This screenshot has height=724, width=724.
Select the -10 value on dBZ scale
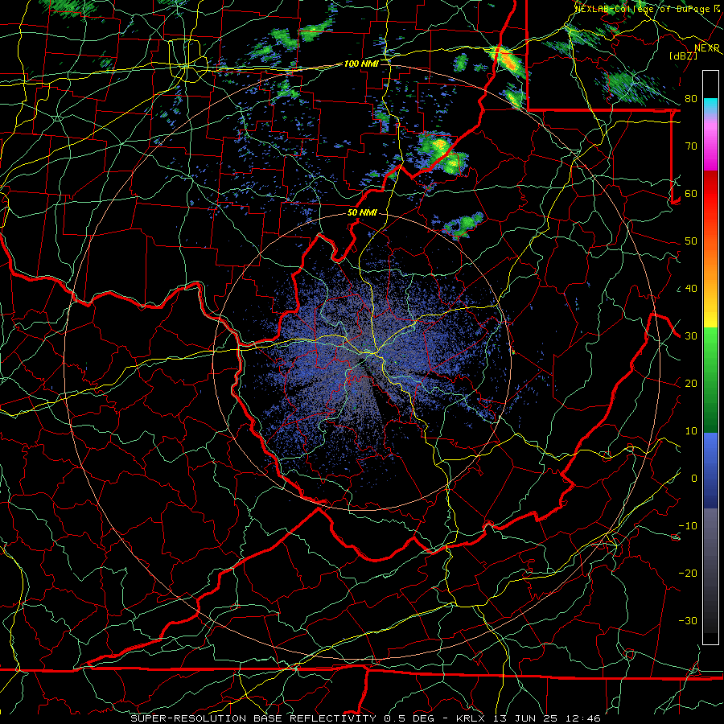[688, 526]
